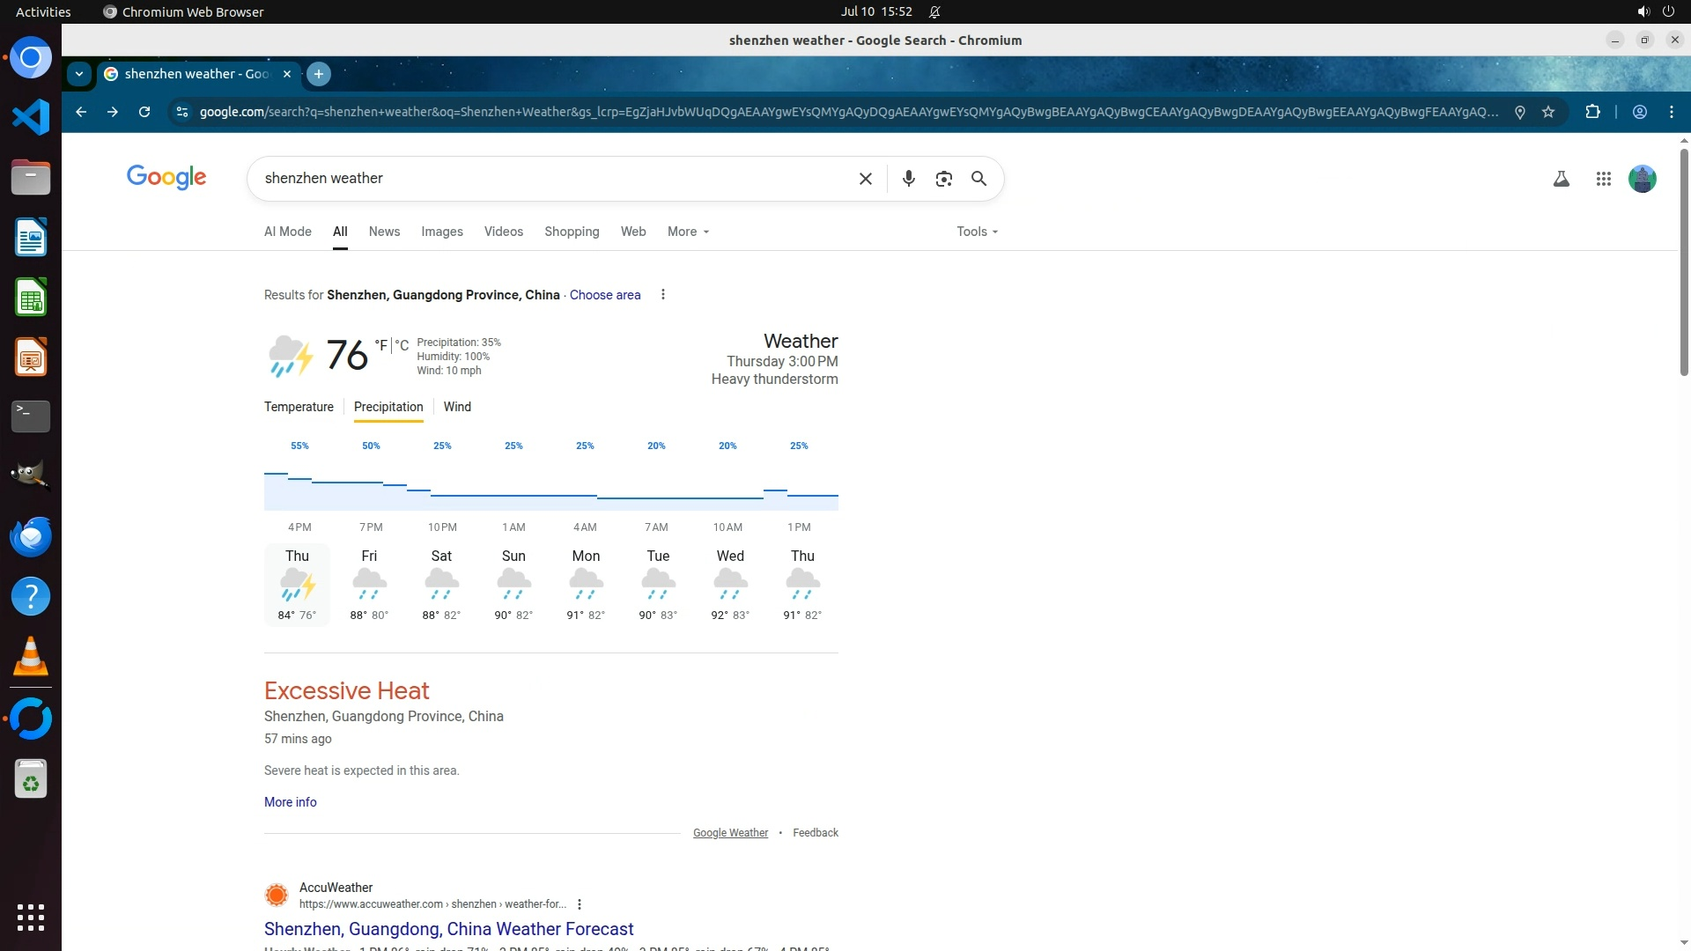This screenshot has height=951, width=1691.
Task: Expand the More search filters dropdown
Action: tap(688, 232)
